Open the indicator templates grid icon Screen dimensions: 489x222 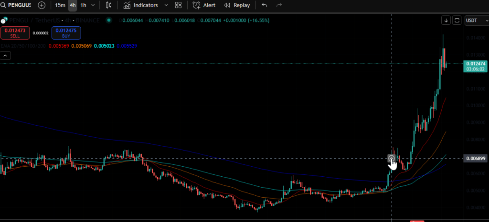click(x=178, y=5)
